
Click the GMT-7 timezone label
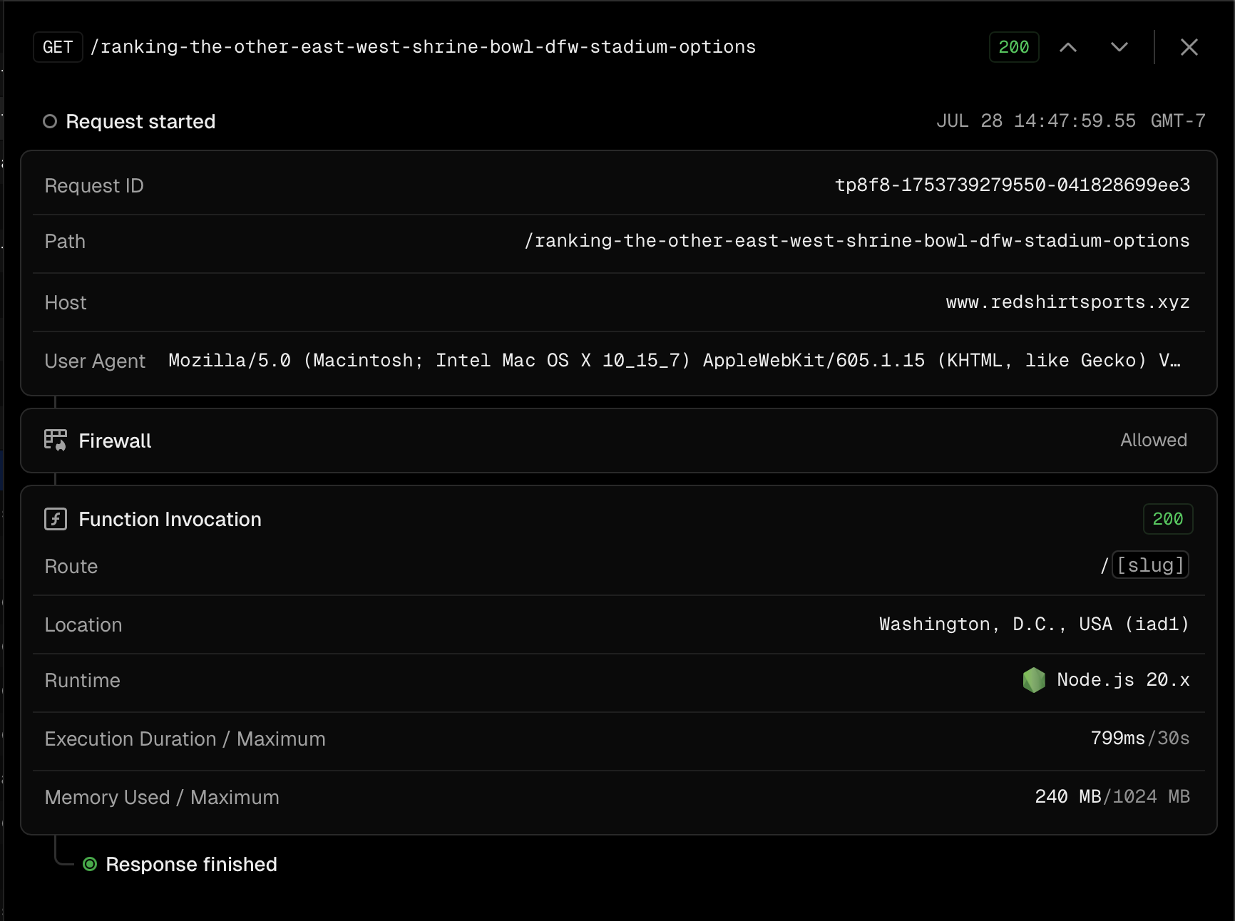coord(1178,121)
